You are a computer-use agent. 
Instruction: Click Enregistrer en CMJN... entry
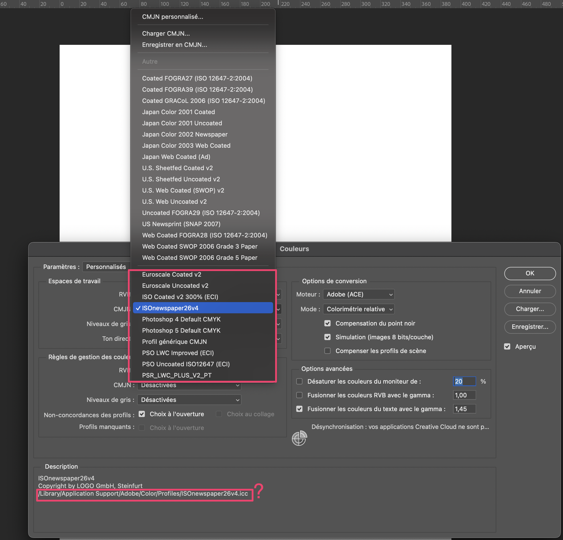point(174,45)
